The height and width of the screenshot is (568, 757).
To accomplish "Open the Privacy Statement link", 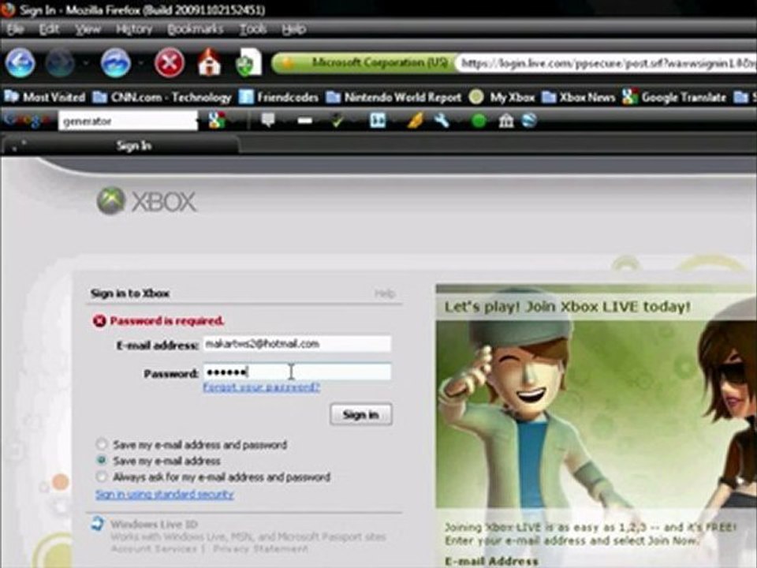I will coord(260,549).
